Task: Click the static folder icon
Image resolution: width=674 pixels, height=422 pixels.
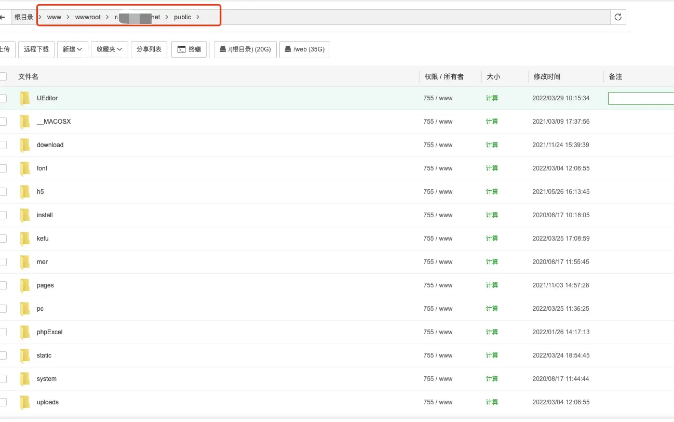Action: point(25,355)
